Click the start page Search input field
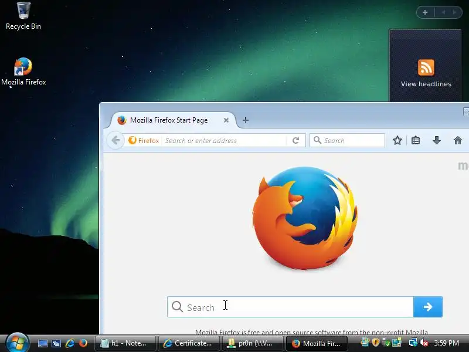469x352 pixels. pyautogui.click(x=290, y=307)
